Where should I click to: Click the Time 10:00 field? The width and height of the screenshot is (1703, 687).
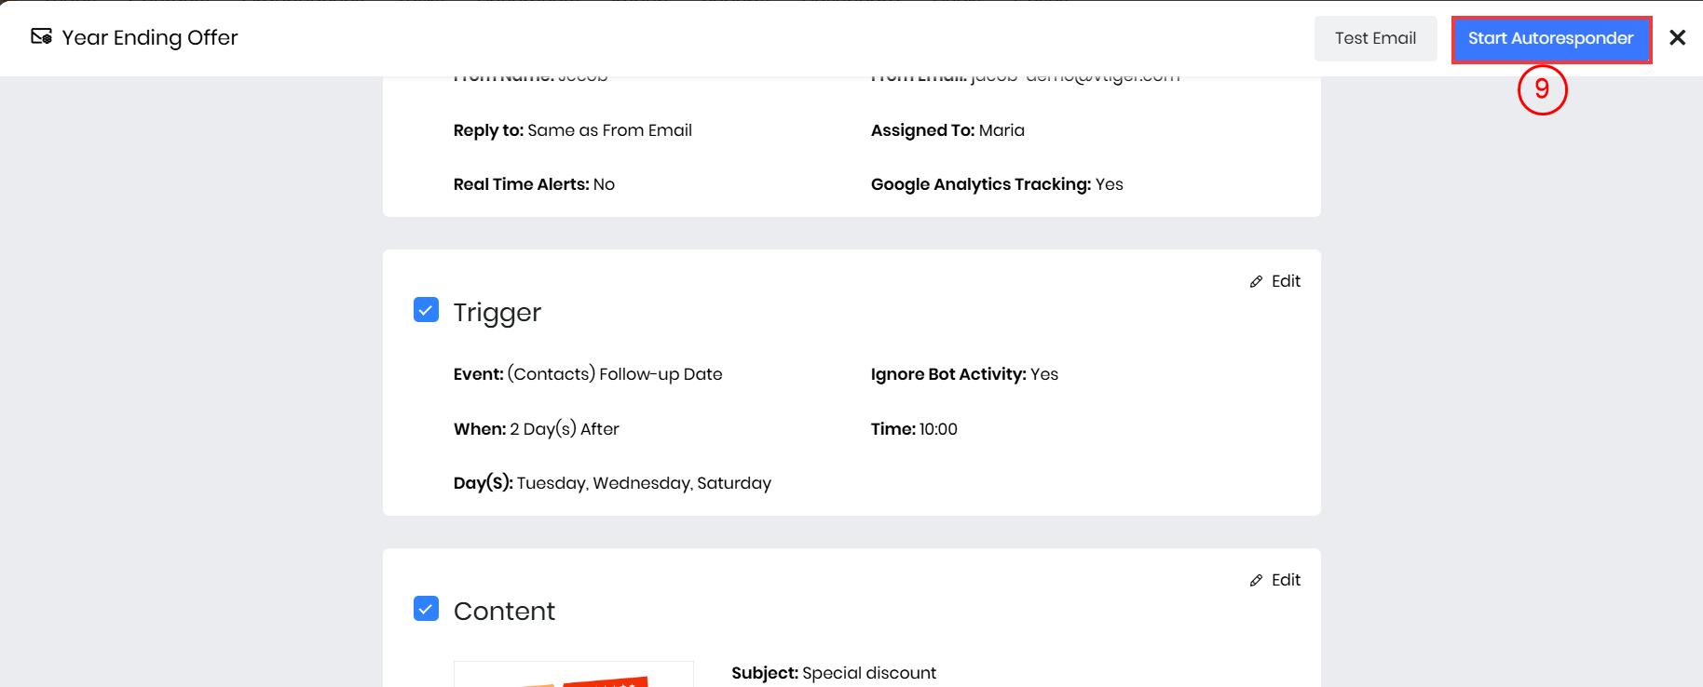click(937, 429)
